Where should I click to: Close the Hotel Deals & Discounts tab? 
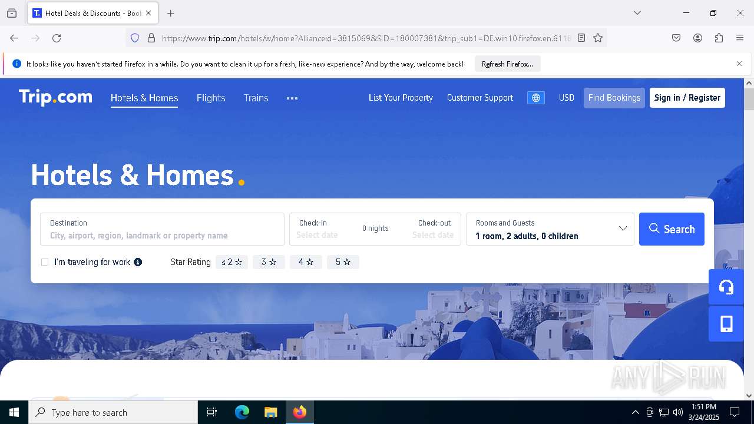(148, 13)
